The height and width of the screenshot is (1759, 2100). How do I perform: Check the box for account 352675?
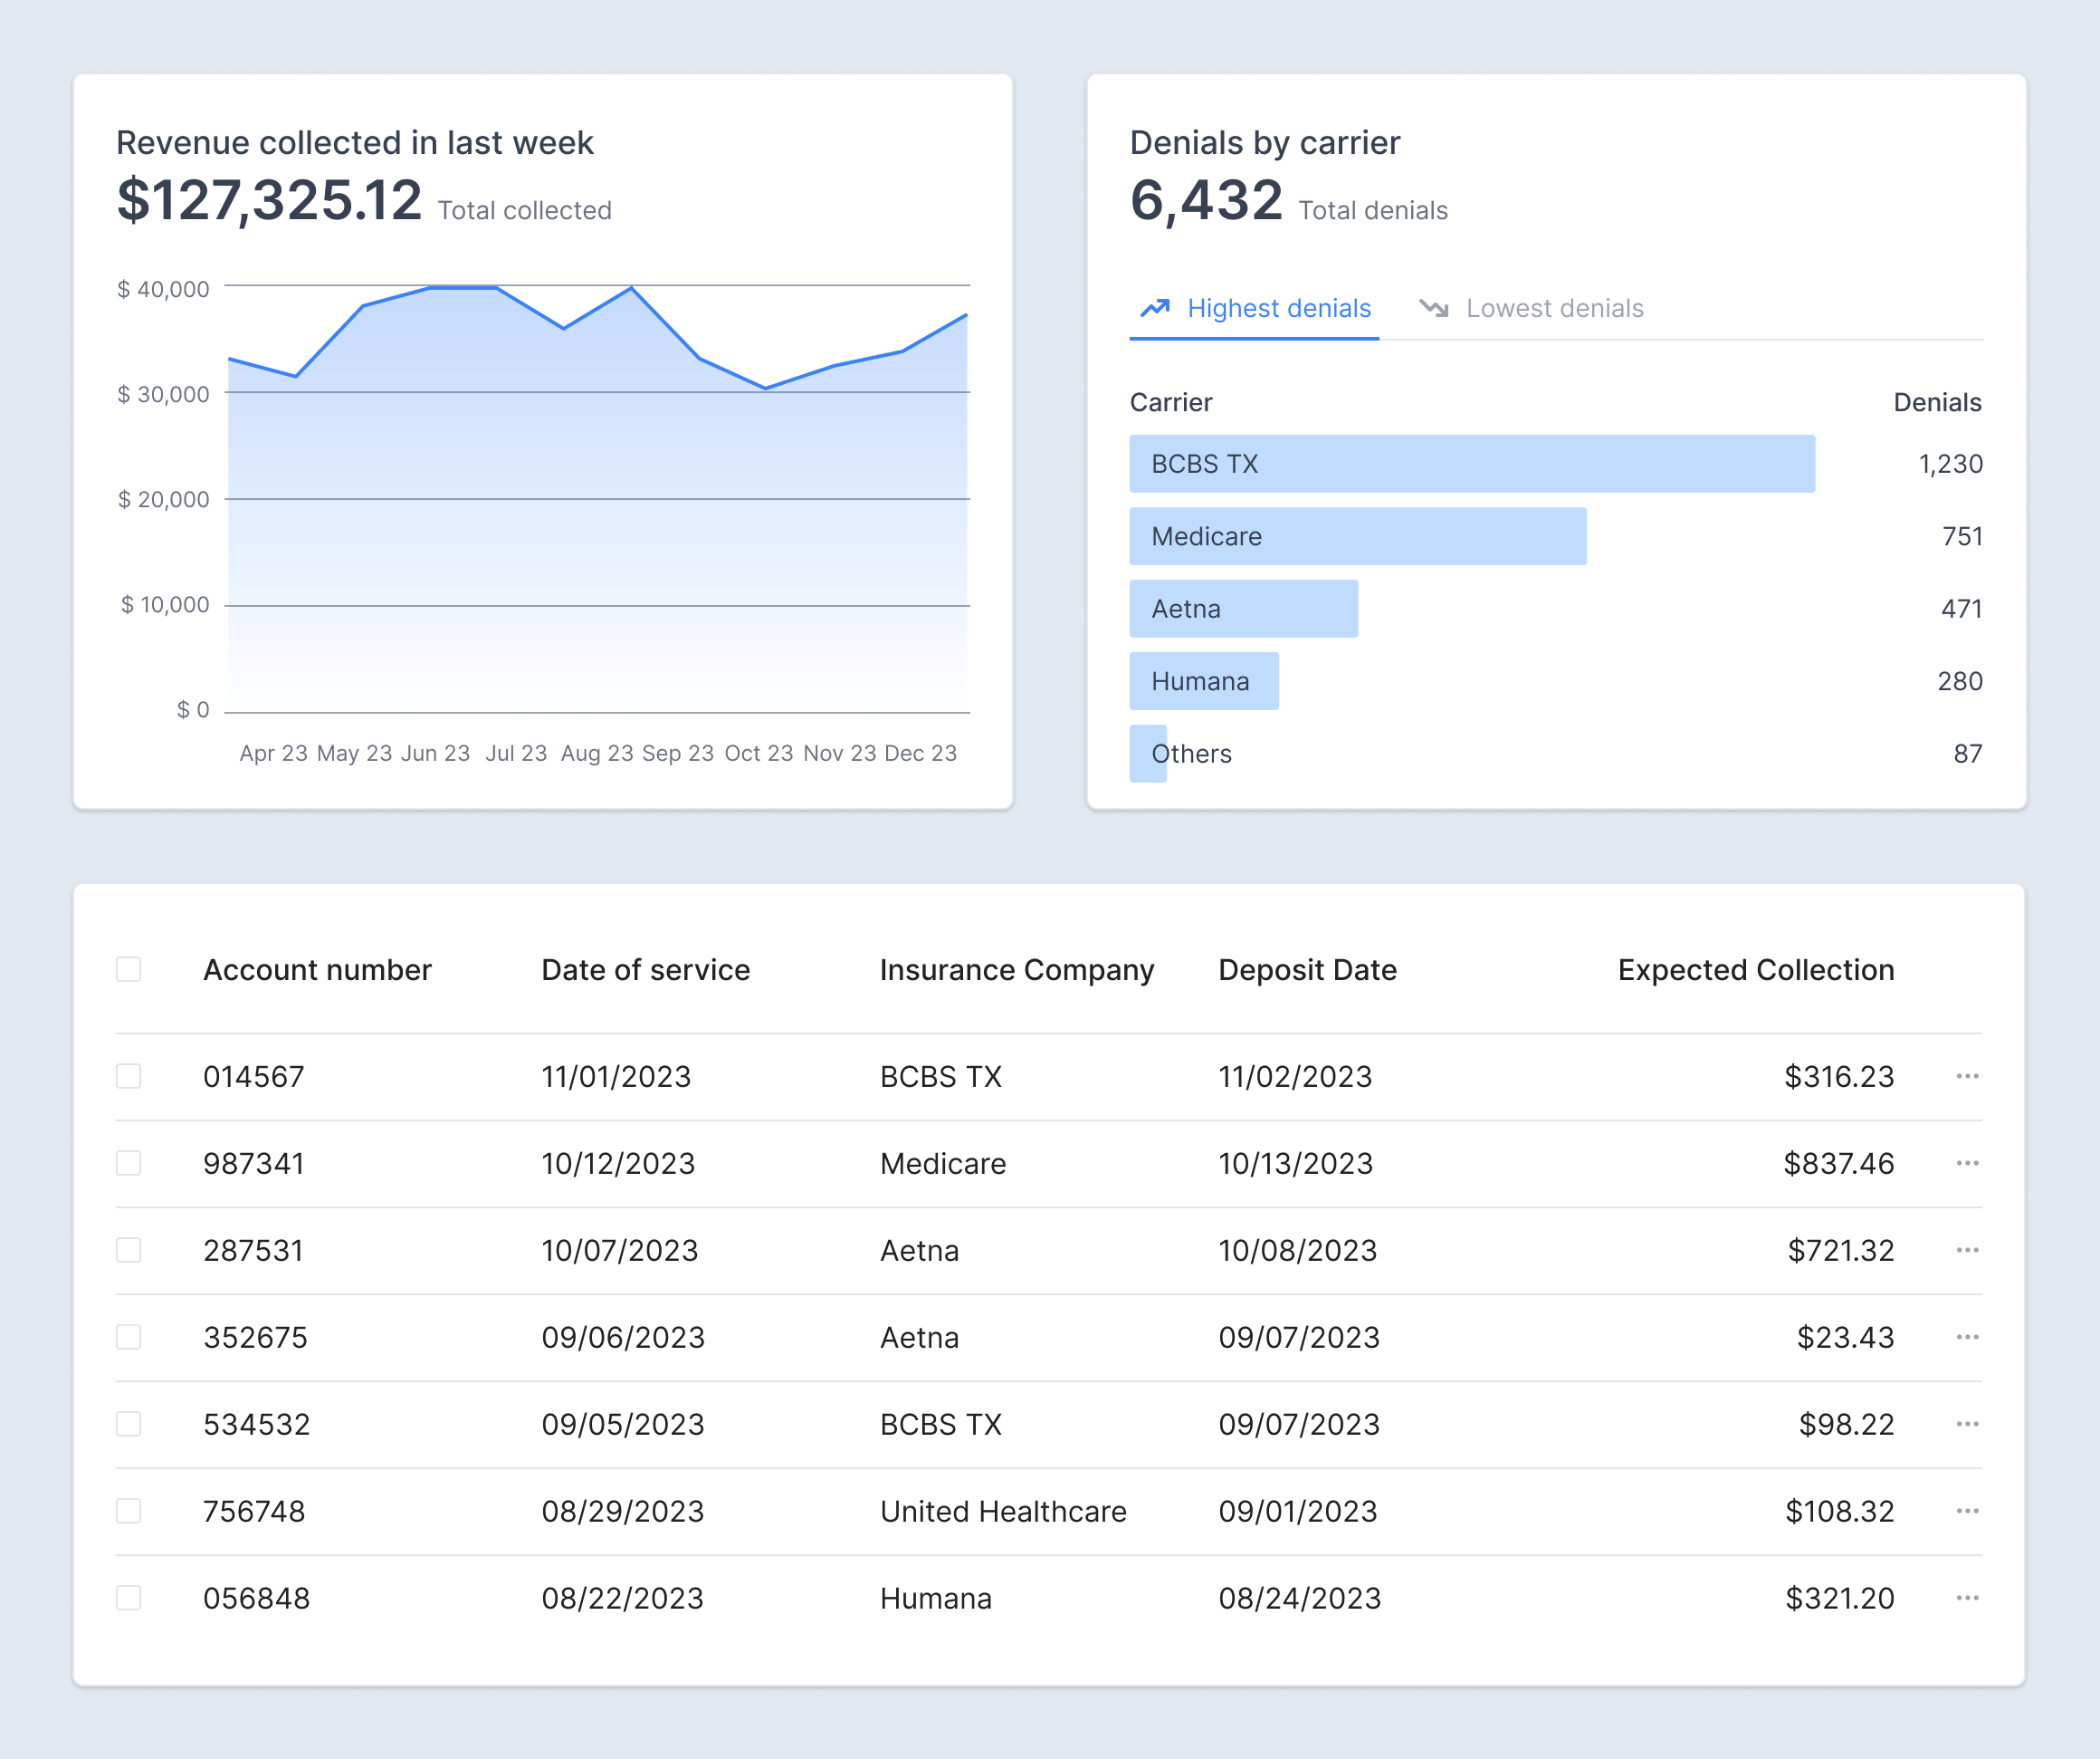pyautogui.click(x=129, y=1338)
